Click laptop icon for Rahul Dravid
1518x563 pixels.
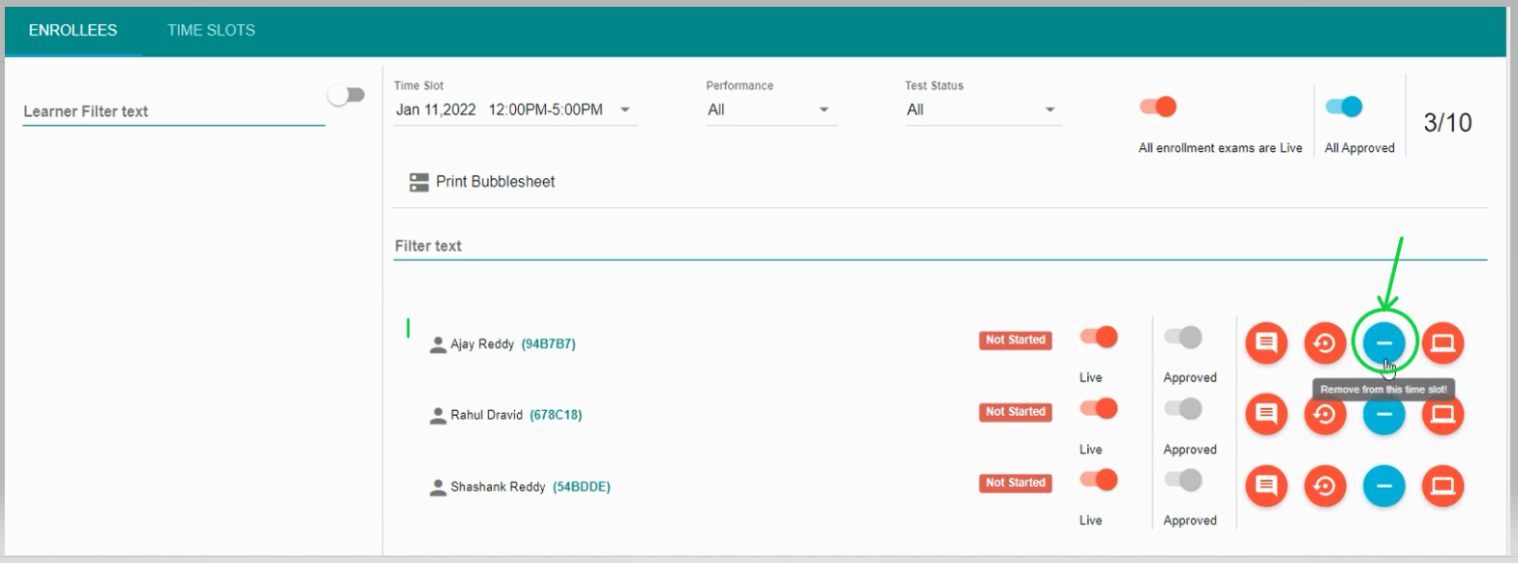[x=1442, y=414]
